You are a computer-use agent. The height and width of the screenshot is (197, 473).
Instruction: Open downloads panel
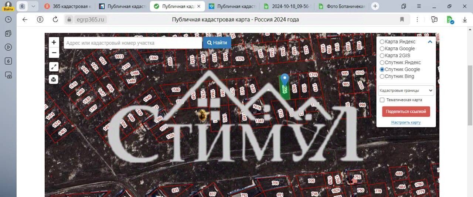pos(465,20)
